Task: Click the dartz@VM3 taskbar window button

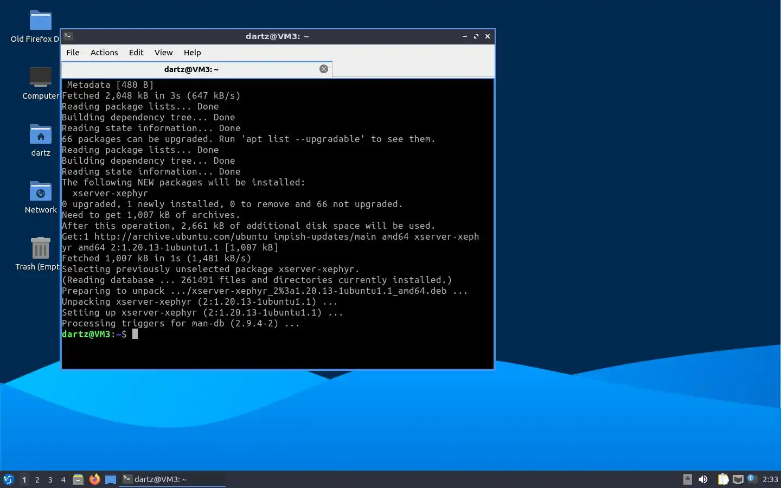Action: click(x=172, y=479)
